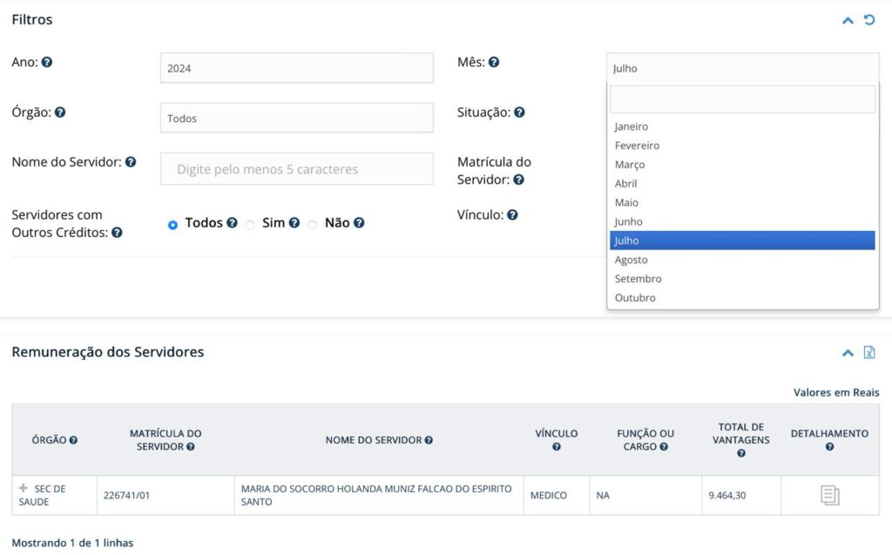
Task: Expand the SEC DE SAUDE row
Action: [24, 488]
